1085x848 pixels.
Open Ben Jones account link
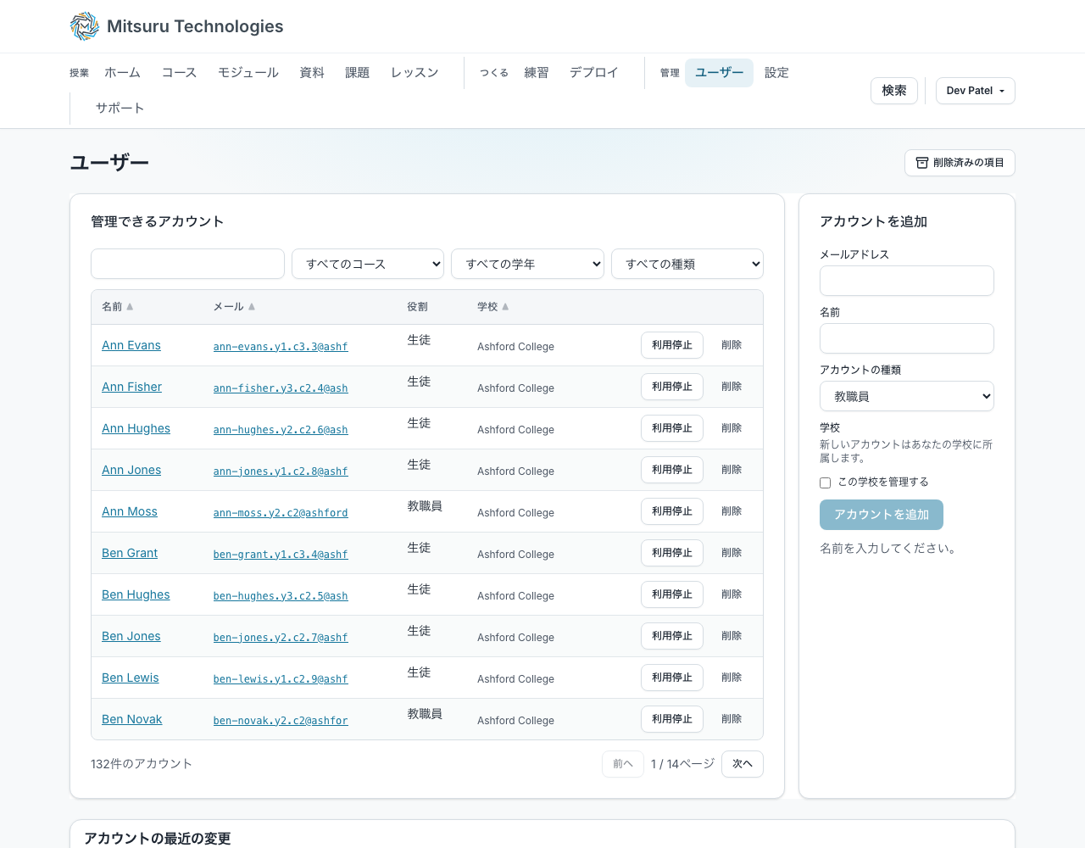tap(131, 636)
